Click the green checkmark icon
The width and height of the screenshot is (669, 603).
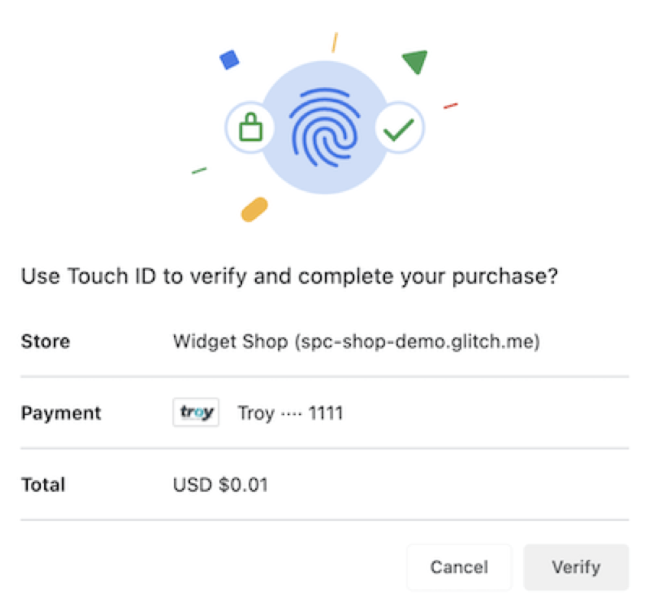[x=399, y=128]
